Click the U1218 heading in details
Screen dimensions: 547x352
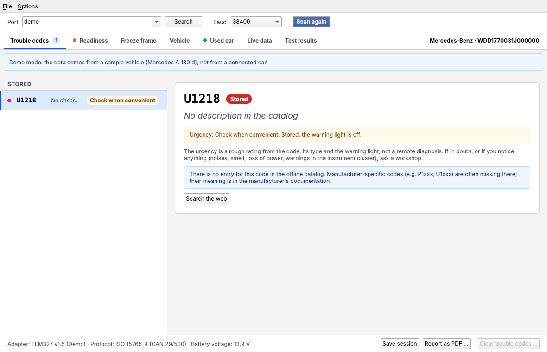[202, 99]
